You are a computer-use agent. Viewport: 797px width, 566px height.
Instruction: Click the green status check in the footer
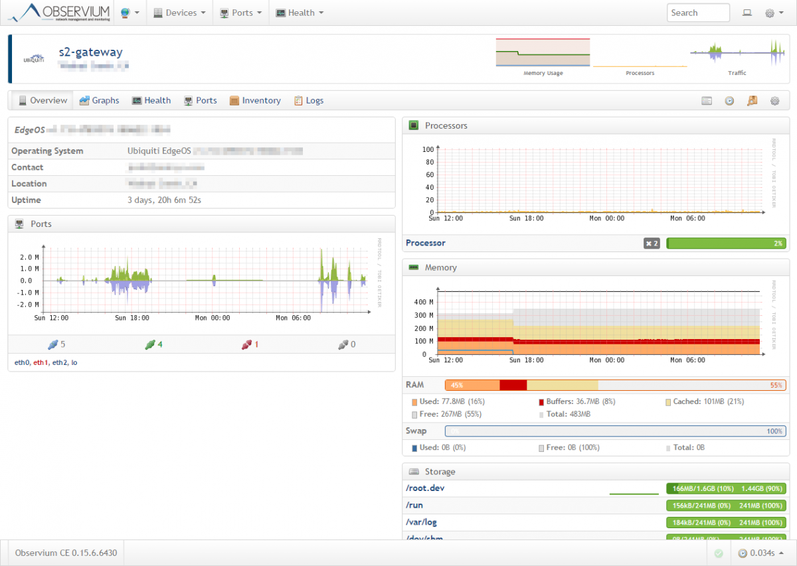click(x=718, y=553)
